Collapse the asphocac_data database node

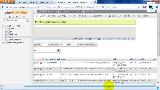[x=3, y=26]
